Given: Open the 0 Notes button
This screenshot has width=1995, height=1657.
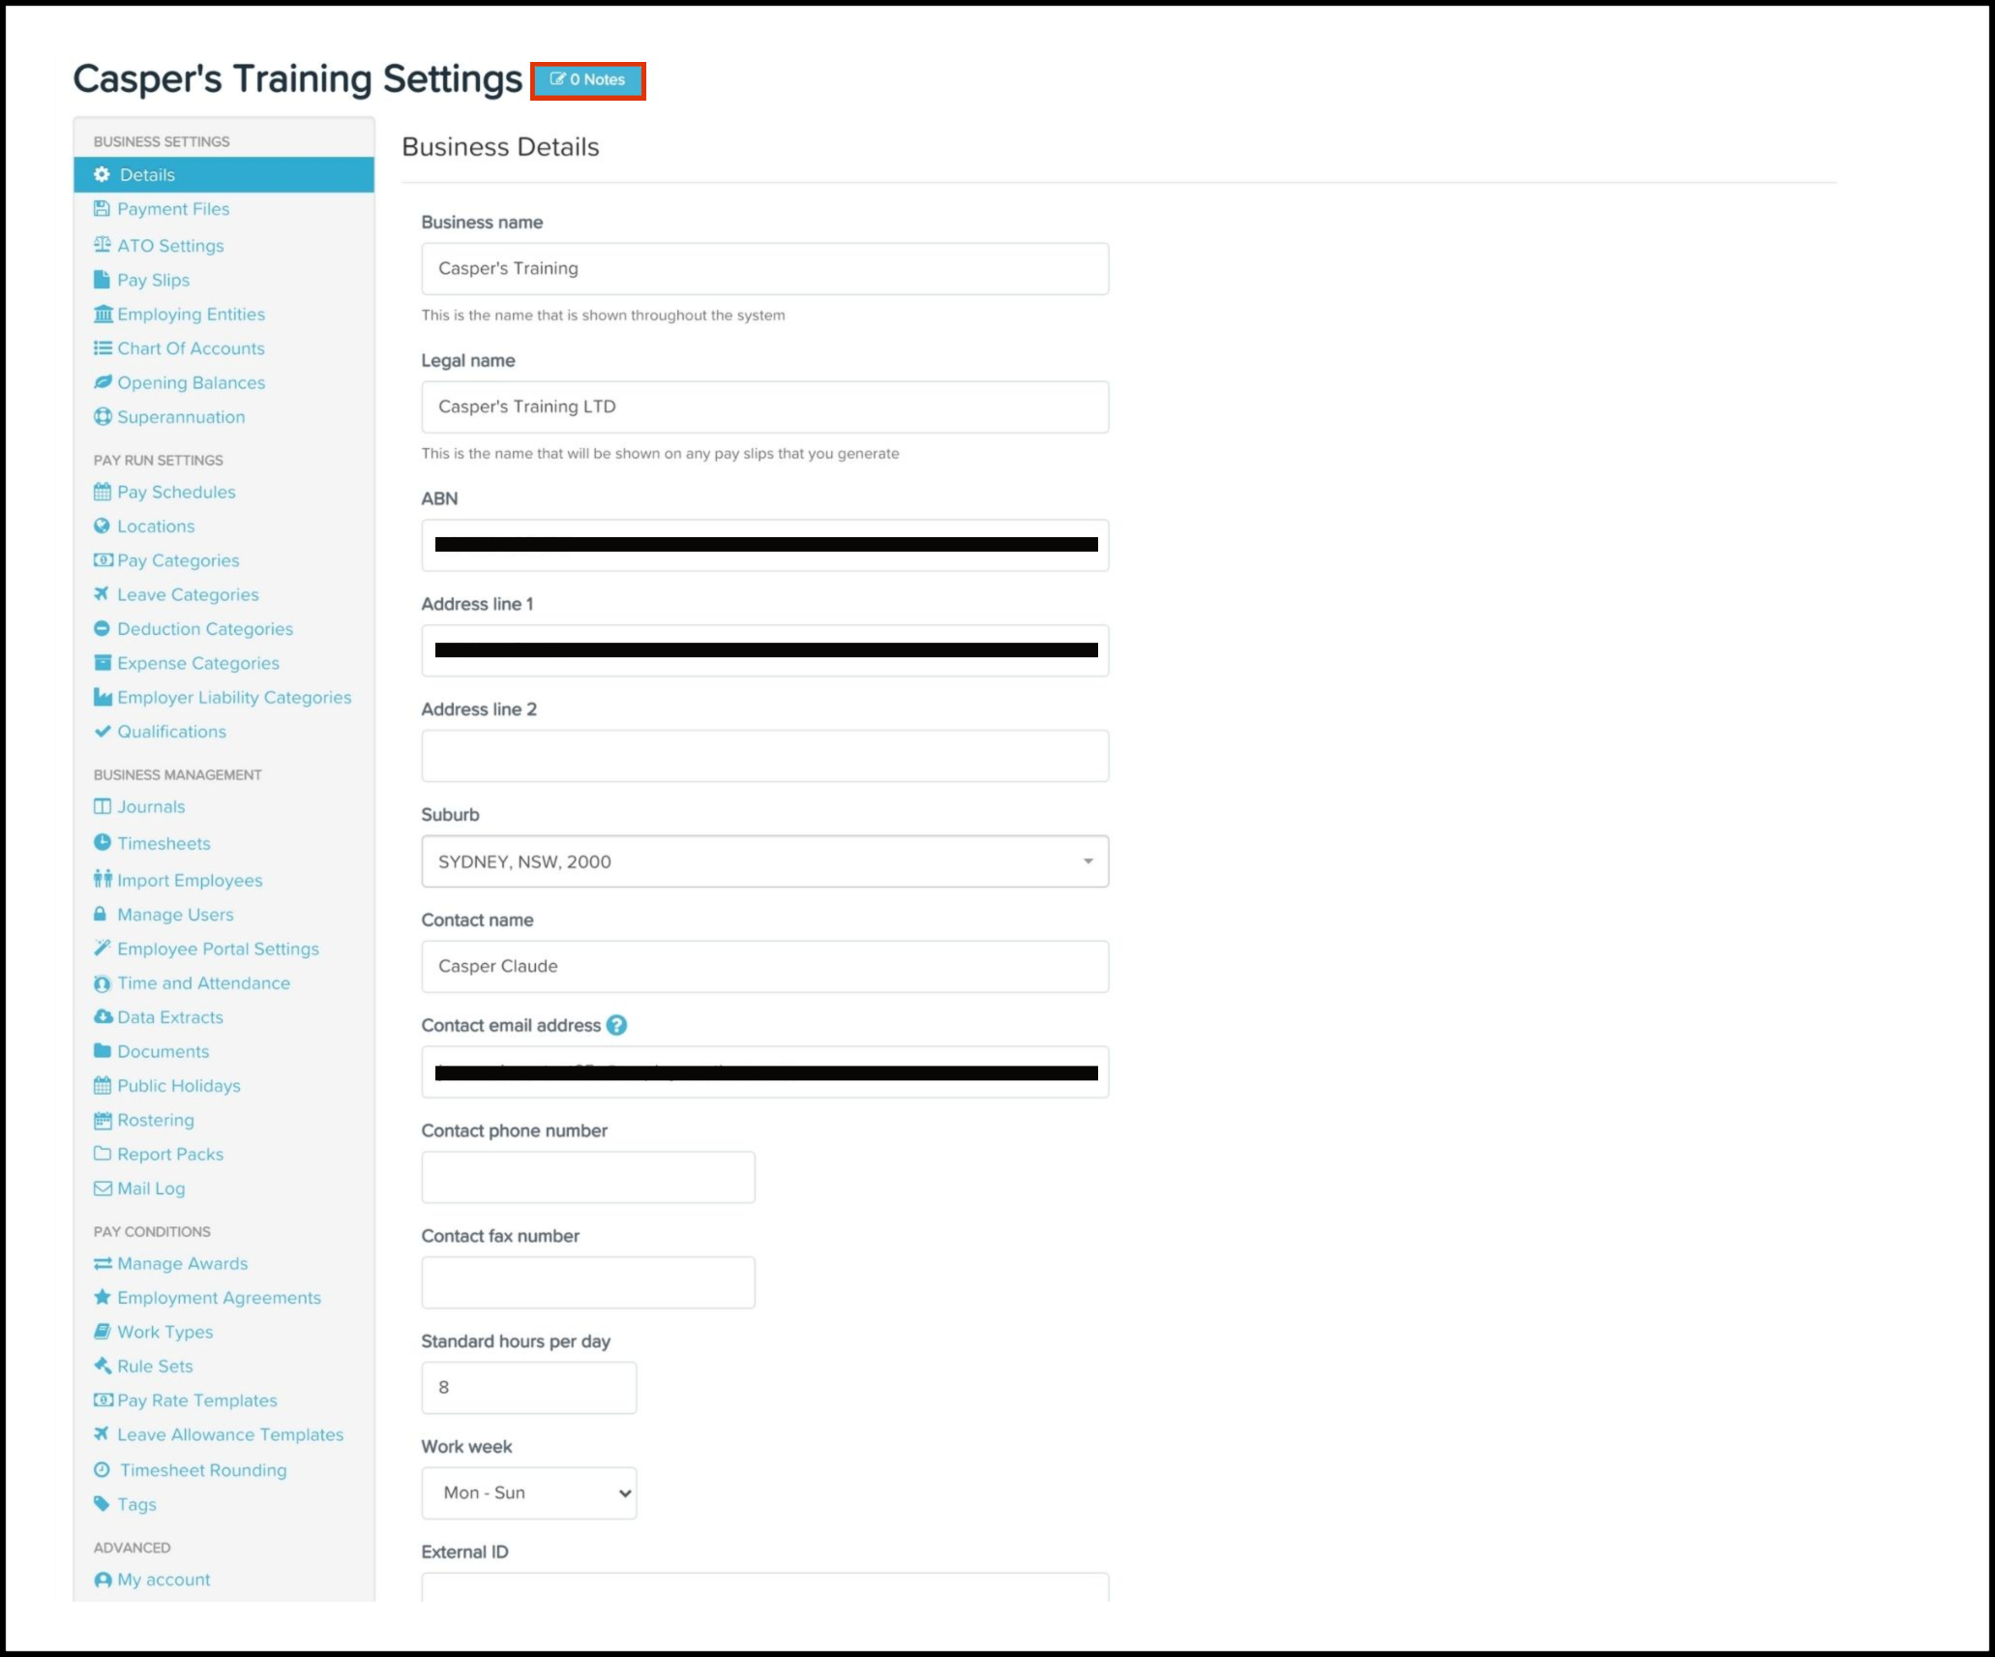Looking at the screenshot, I should tap(588, 80).
